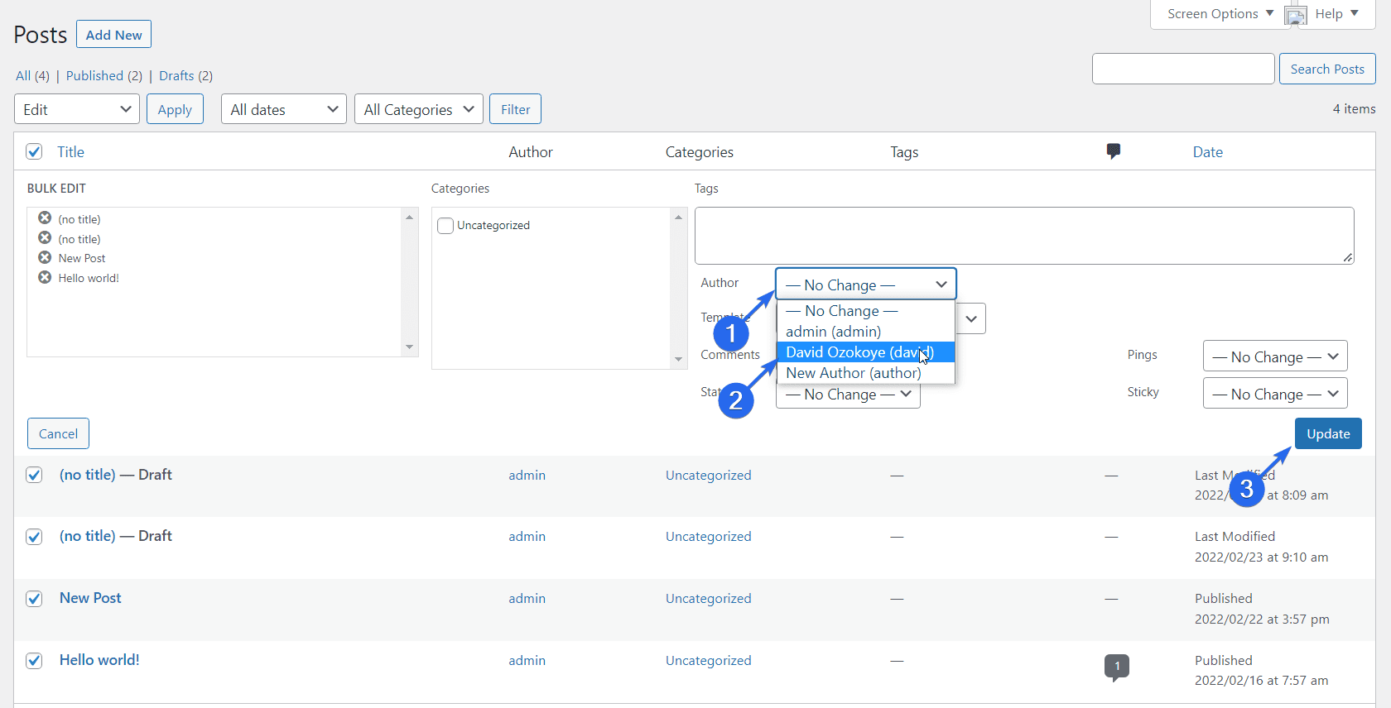This screenshot has height=708, width=1391.
Task: Open the comment count bubble for Hello world!
Action: click(1116, 667)
